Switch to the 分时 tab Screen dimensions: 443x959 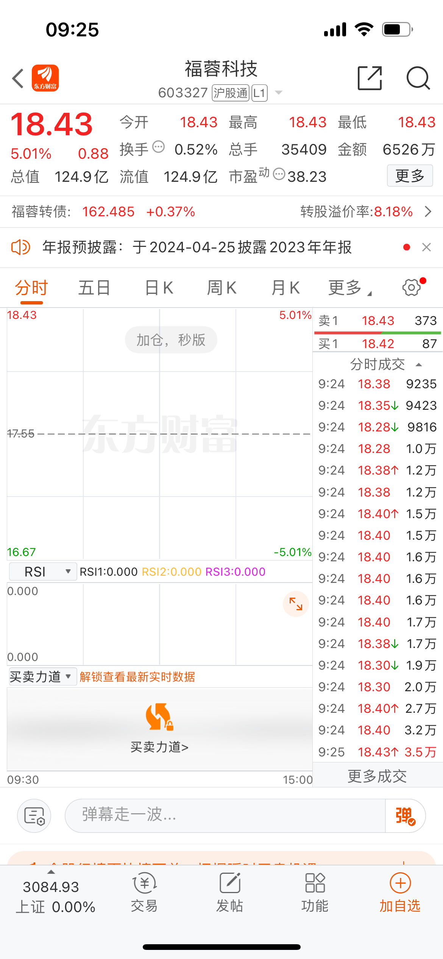tap(31, 288)
